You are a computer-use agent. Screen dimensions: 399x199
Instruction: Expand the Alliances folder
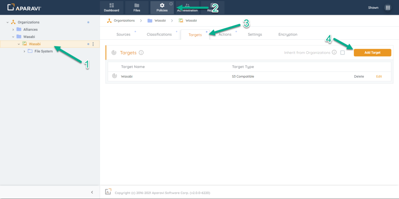pos(13,30)
